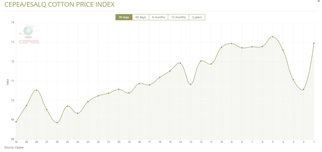
Task: Click the Source: Cepea text
Action: tap(14, 147)
